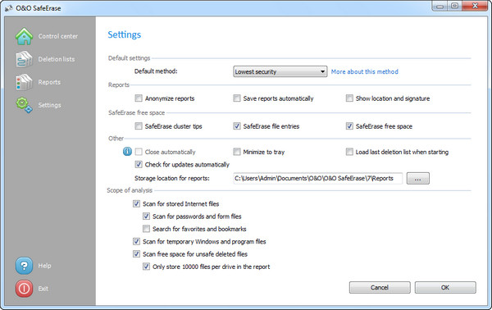Click the reports storage location path field
The image size is (492, 310).
point(317,178)
